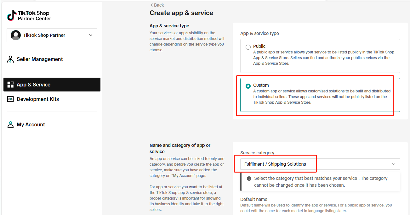Open Development Kits menu item

[x=52, y=99]
